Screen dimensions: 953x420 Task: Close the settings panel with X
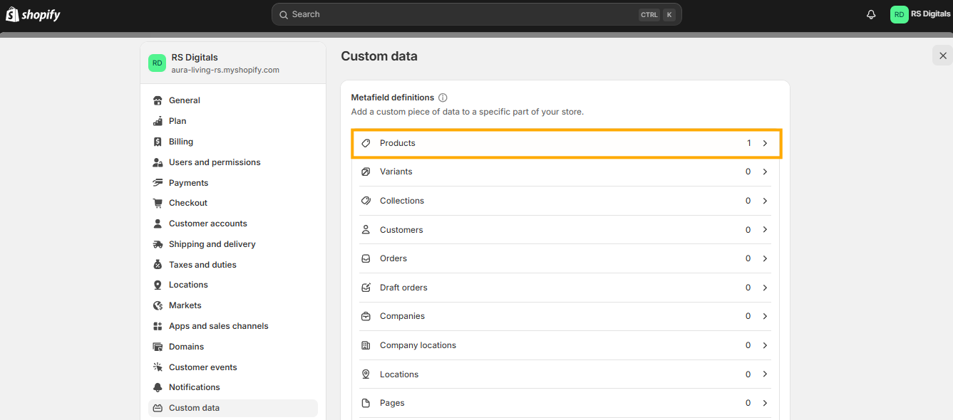(943, 56)
